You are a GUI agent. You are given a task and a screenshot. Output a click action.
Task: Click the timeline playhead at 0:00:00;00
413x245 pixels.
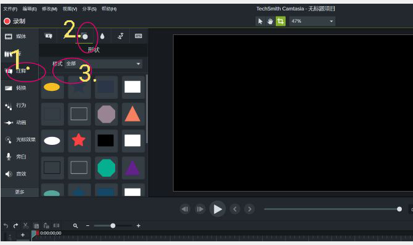34,234
